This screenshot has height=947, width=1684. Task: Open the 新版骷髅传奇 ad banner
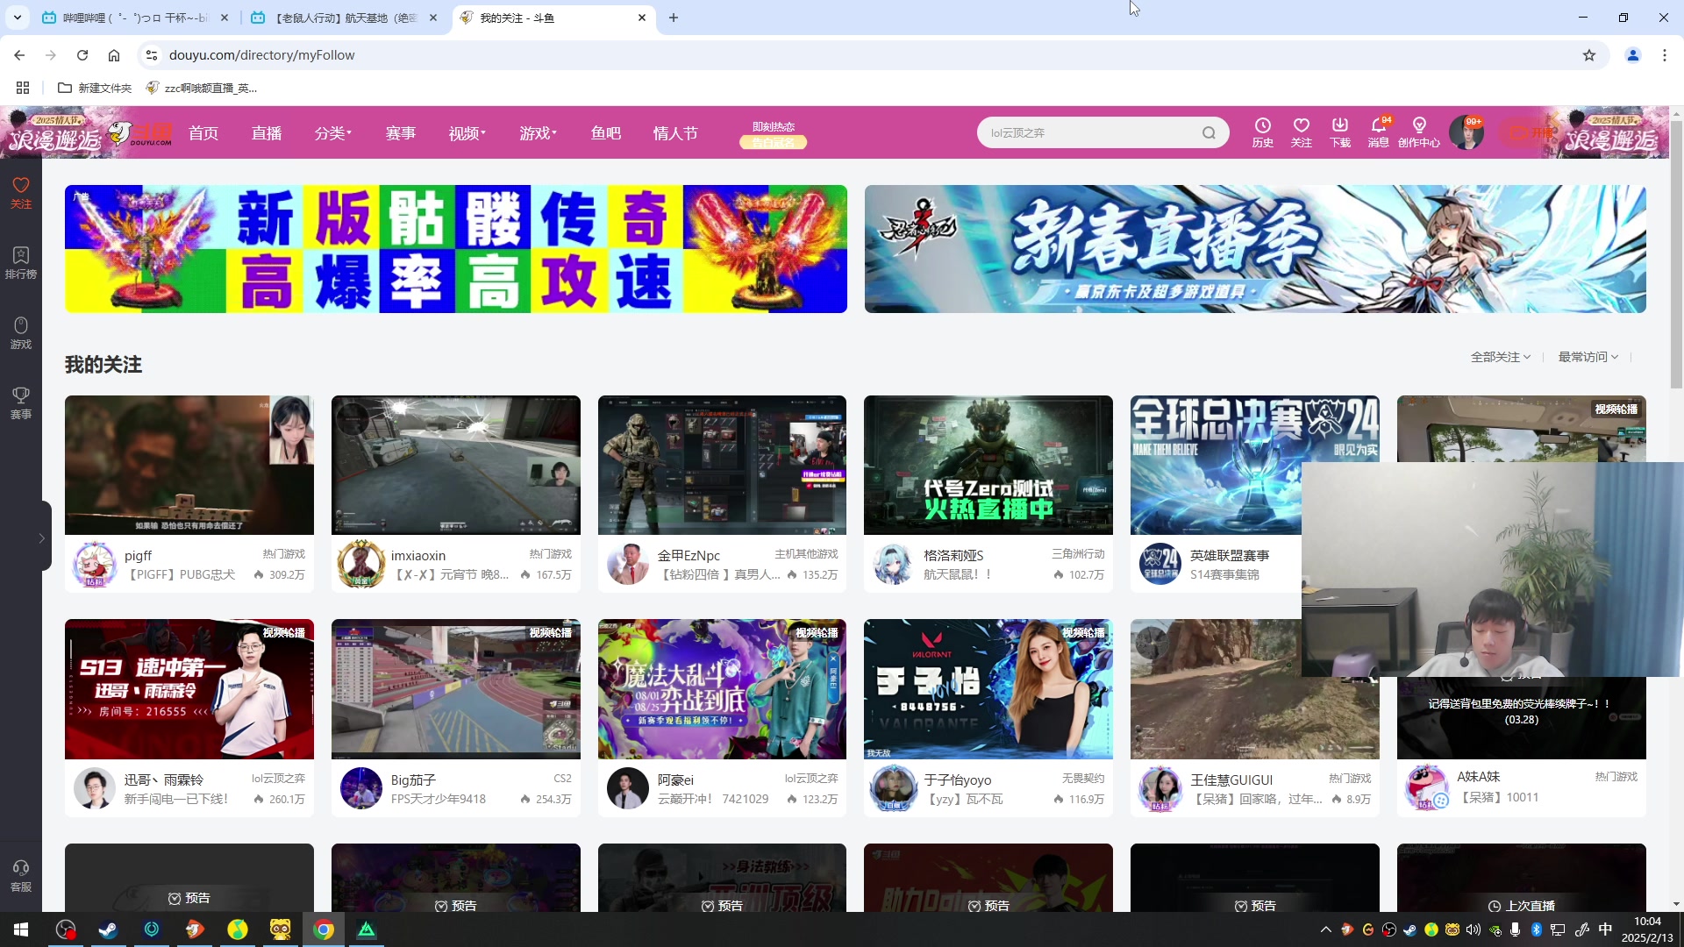455,249
